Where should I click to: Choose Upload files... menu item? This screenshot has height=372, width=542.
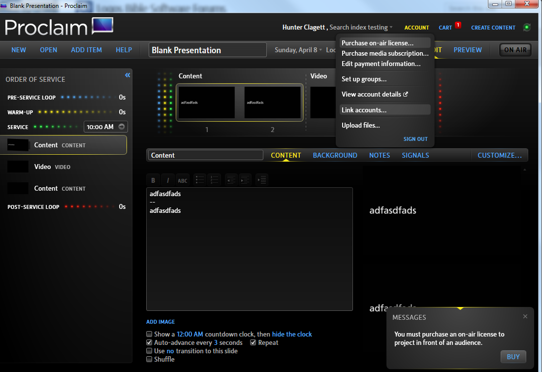pyautogui.click(x=385, y=125)
